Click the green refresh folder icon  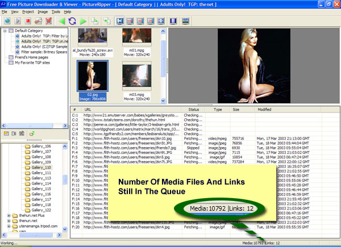coord(32,133)
